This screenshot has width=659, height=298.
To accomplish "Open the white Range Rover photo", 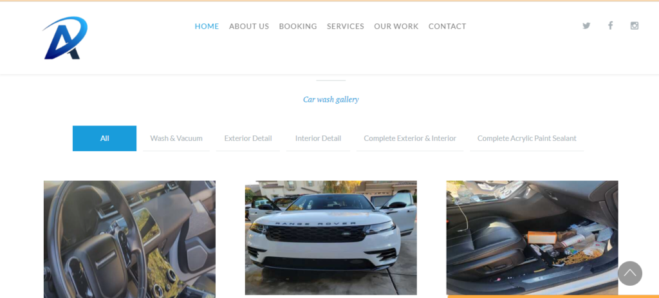I will coord(331,237).
